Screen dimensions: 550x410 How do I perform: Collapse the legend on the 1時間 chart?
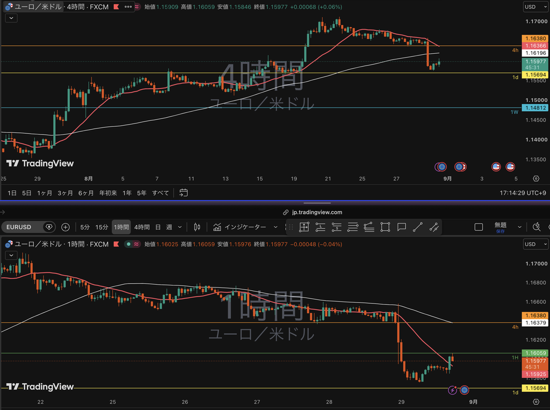coord(11,255)
